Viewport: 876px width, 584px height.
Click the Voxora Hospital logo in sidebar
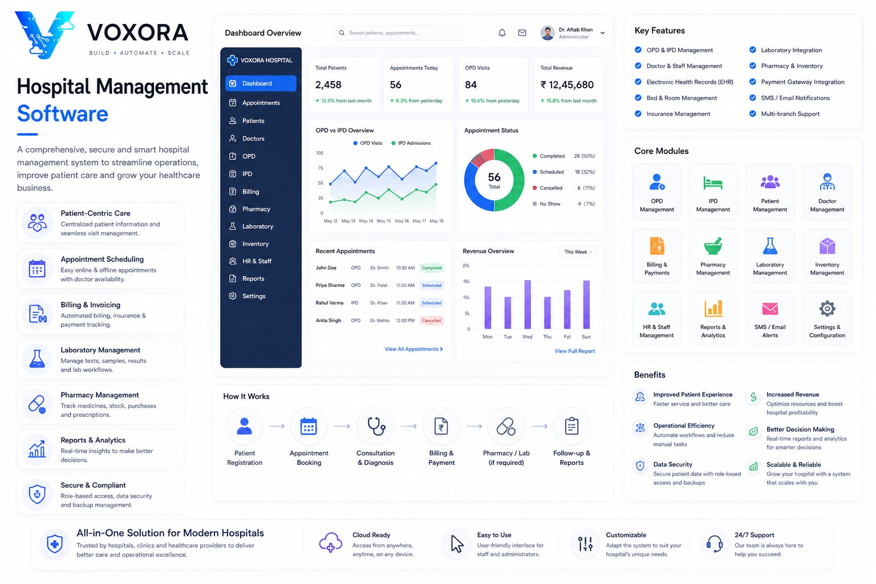point(232,60)
